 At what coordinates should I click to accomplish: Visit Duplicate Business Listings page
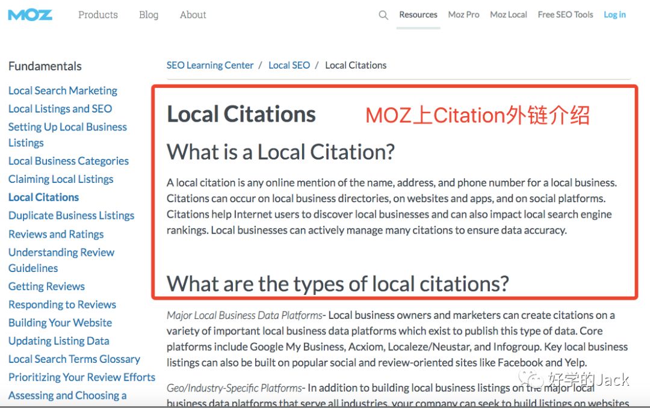(71, 215)
